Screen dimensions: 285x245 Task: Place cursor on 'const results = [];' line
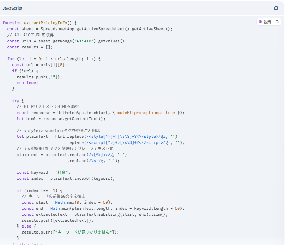click(x=30, y=47)
